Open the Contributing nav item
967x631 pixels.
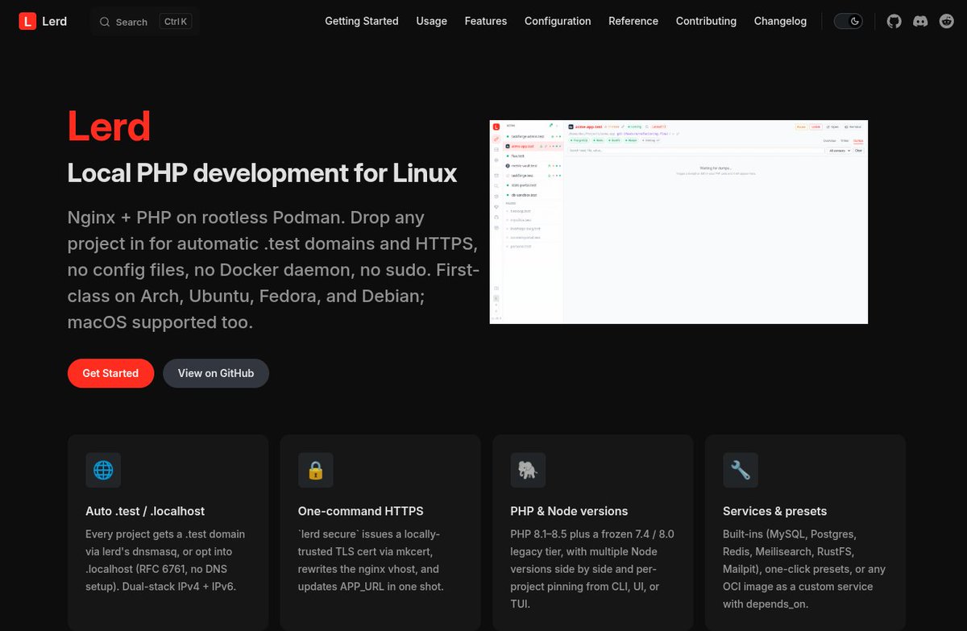click(x=706, y=21)
